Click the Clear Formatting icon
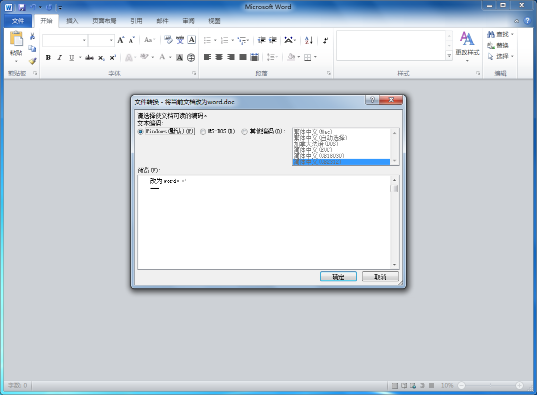Viewport: 537px width, 395px height. (168, 40)
